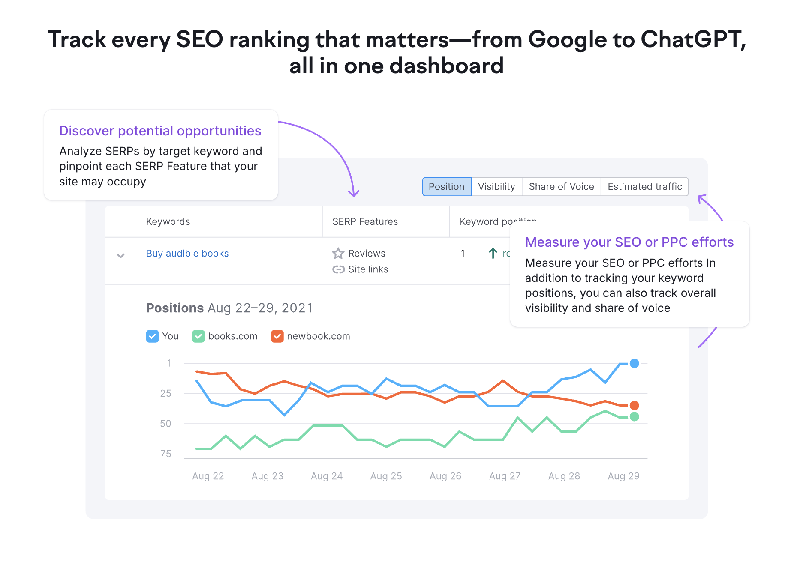The height and width of the screenshot is (562, 806).
Task: Click the green upward position arrow
Action: (493, 254)
